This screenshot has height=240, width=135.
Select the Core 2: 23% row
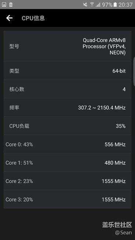tap(67, 181)
